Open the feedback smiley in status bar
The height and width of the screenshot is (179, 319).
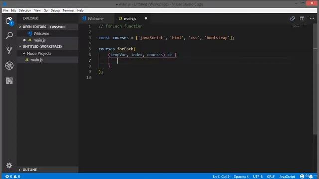[302, 176]
